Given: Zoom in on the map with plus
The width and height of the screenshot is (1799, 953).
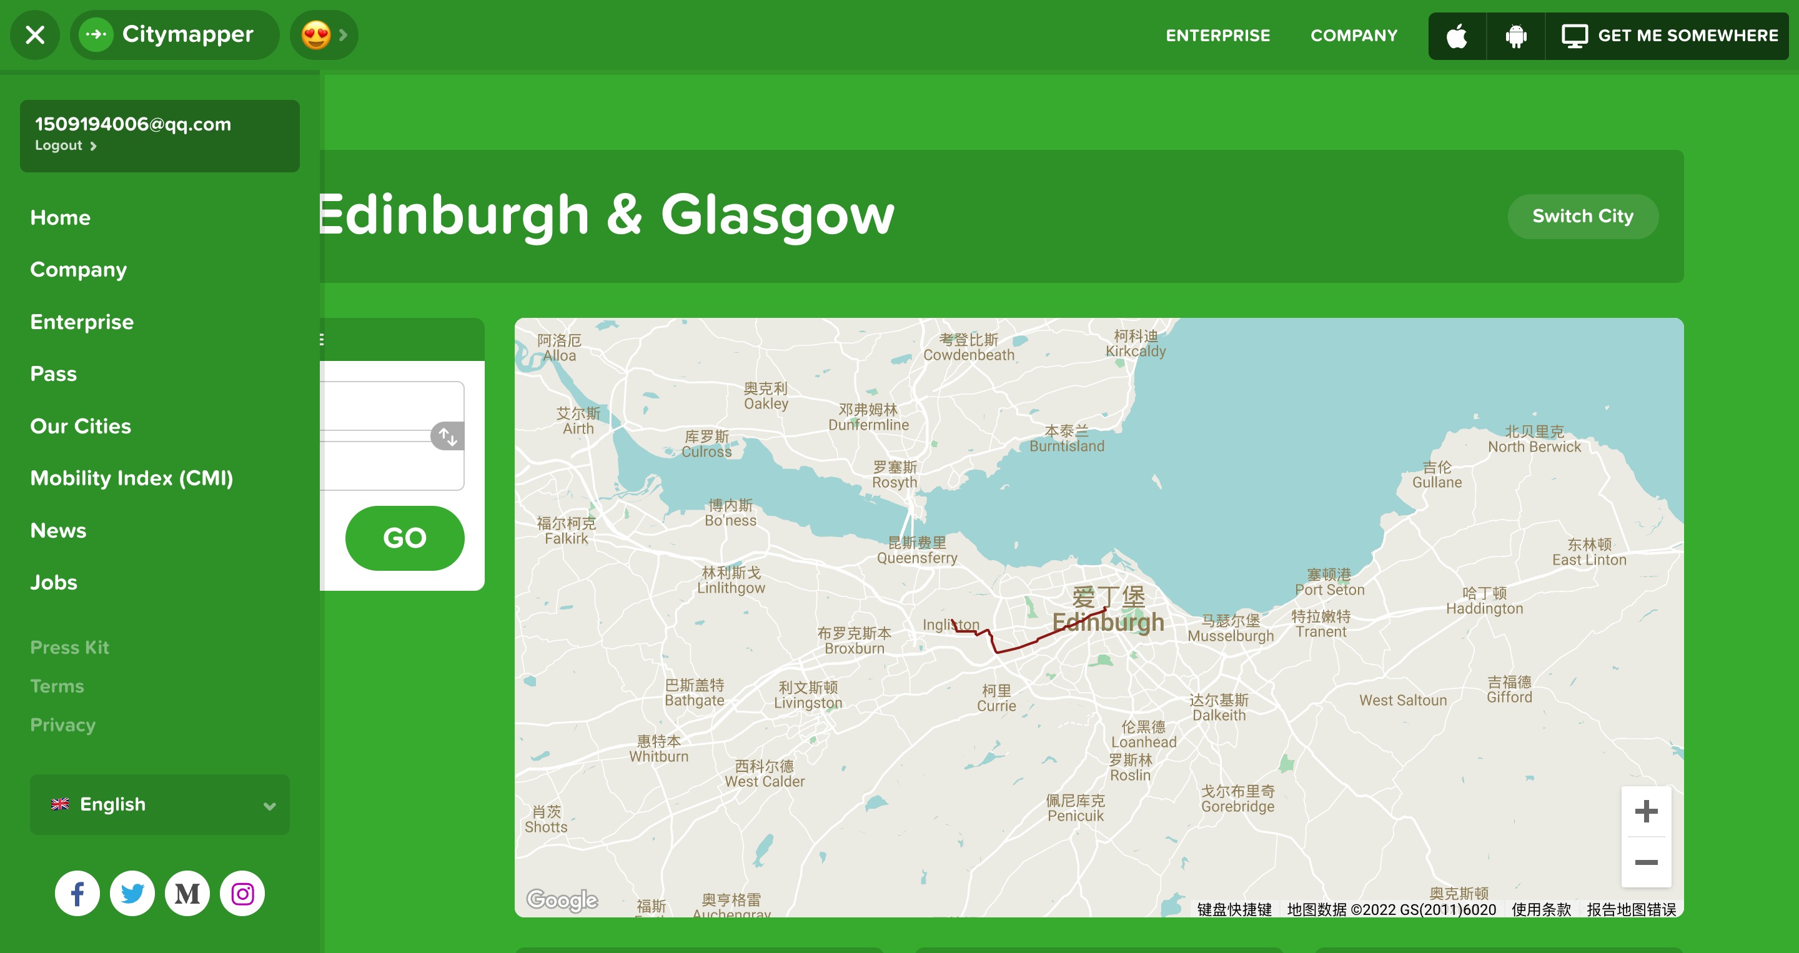Looking at the screenshot, I should [x=1646, y=811].
